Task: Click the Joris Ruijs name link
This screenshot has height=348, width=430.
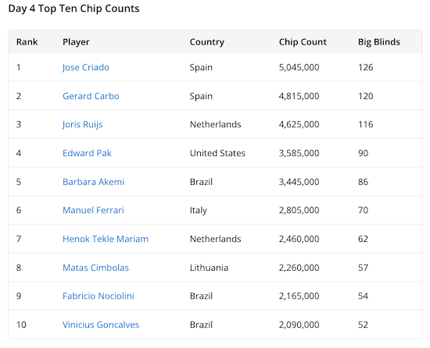Action: [x=82, y=125]
